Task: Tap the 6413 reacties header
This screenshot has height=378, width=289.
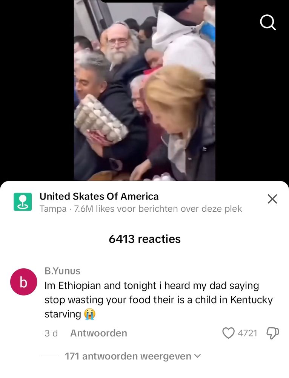Action: pos(144,239)
